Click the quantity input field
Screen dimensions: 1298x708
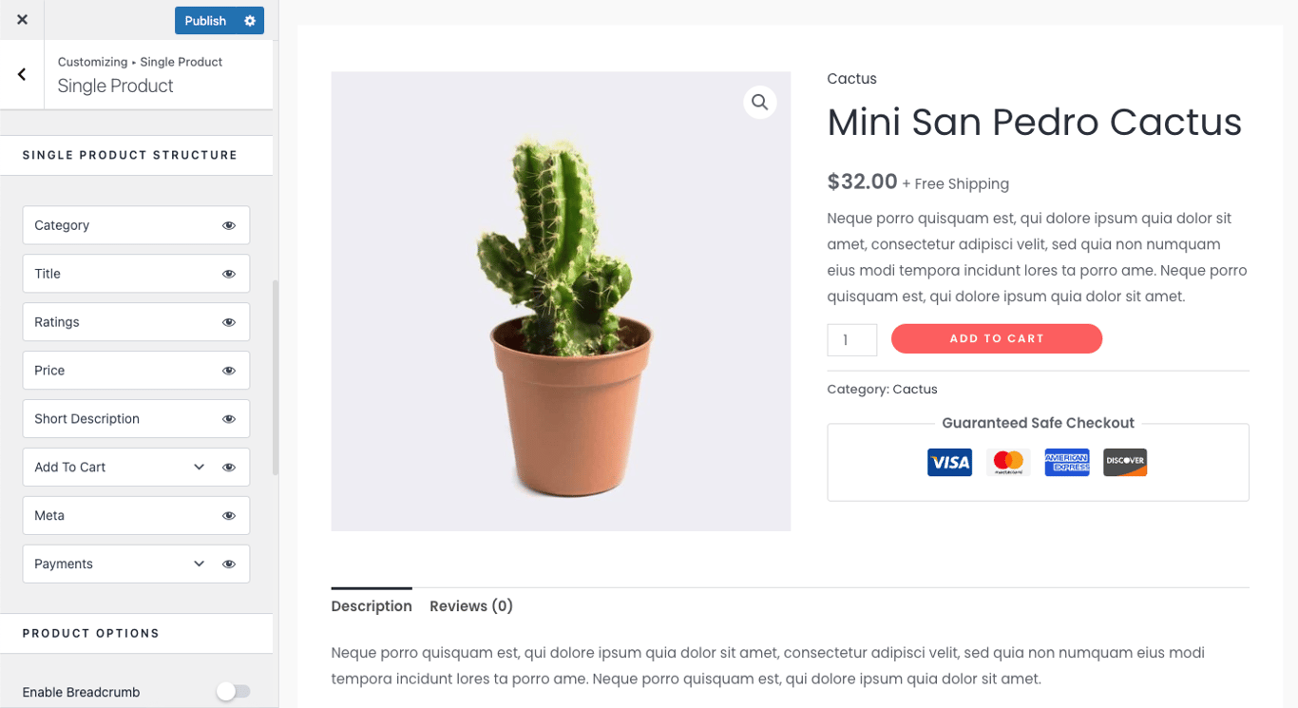[851, 338]
